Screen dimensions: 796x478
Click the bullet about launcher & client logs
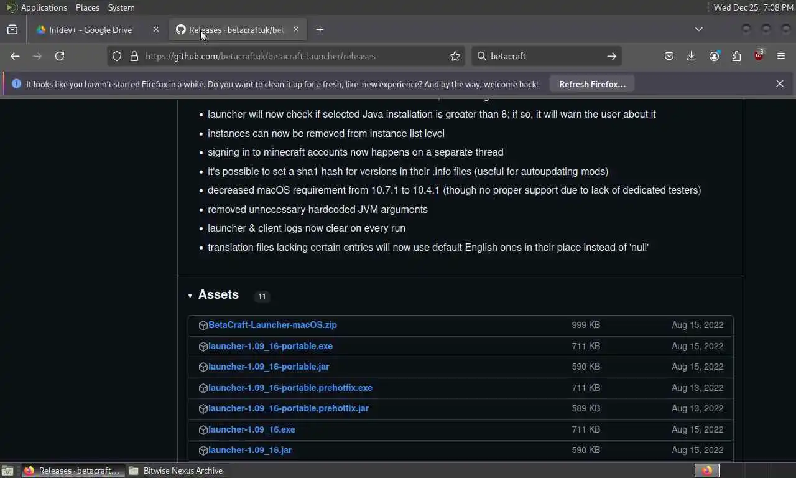point(307,228)
